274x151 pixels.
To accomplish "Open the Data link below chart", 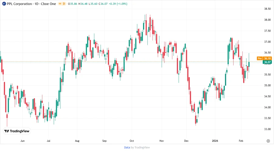I will coord(127,147).
